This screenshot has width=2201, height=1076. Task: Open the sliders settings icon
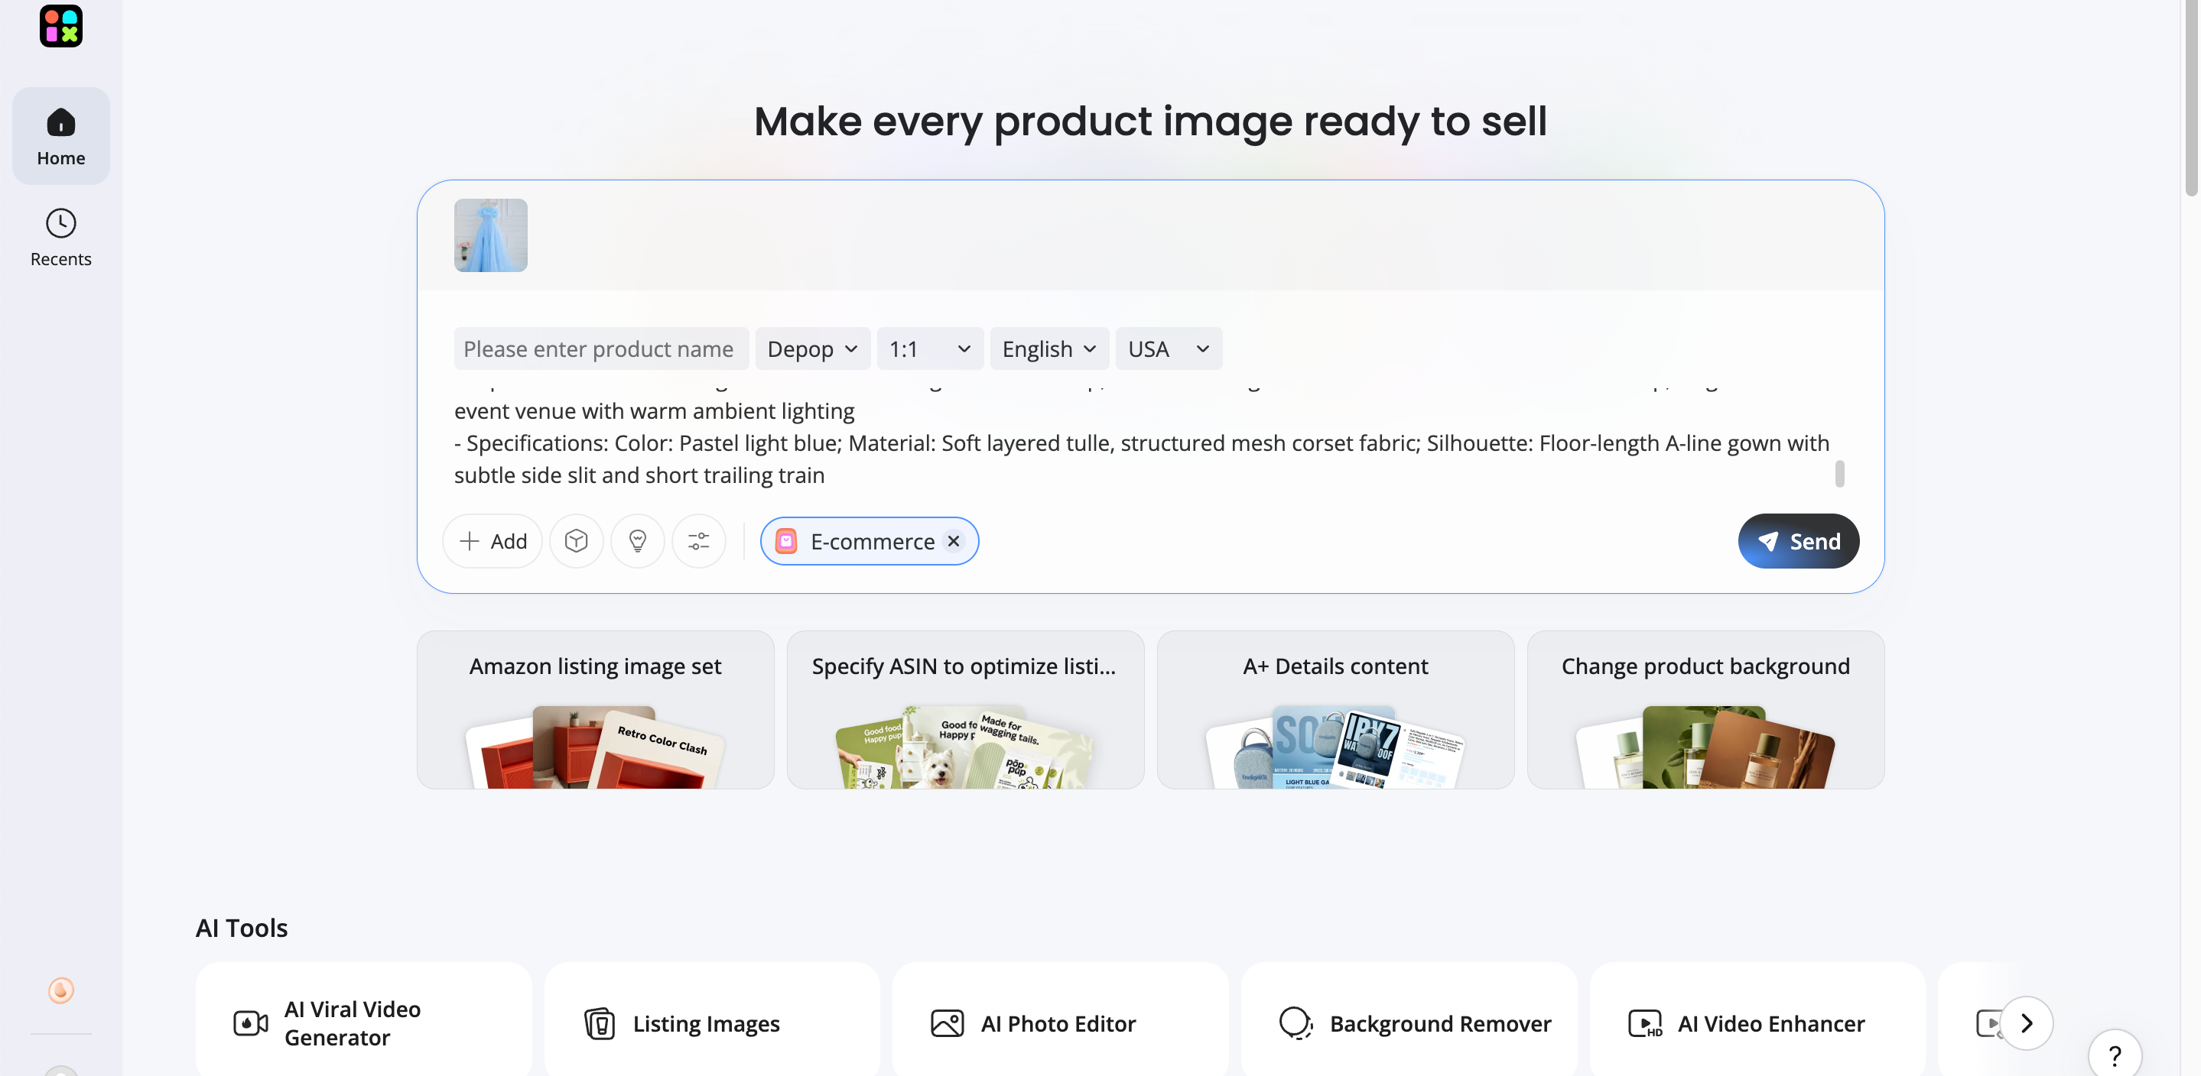698,541
